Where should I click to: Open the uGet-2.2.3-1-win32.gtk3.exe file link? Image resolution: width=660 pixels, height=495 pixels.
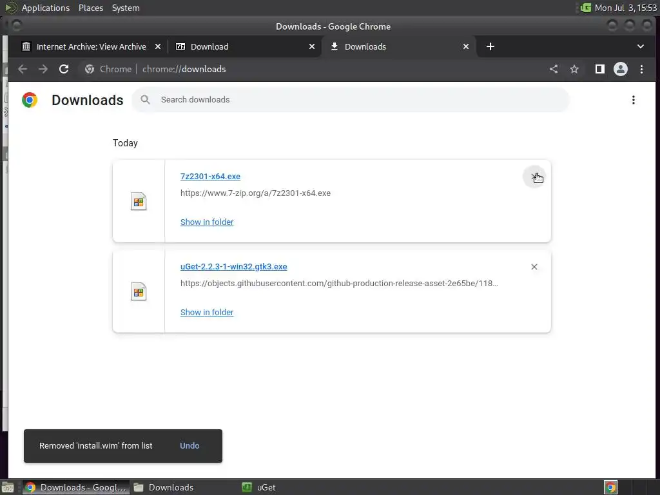click(x=233, y=266)
